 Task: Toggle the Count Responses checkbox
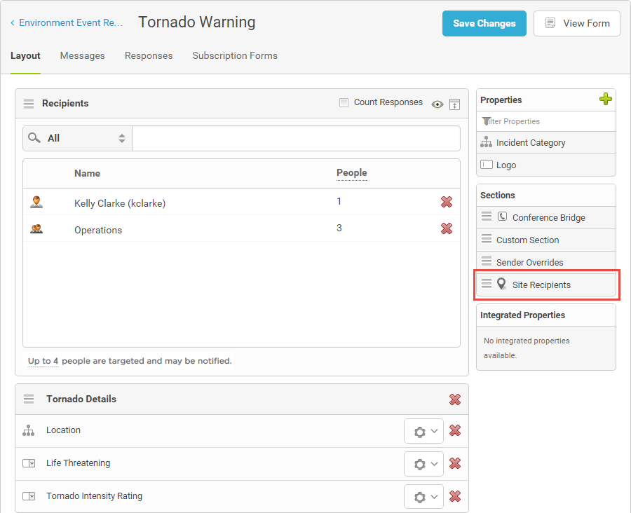coord(344,102)
